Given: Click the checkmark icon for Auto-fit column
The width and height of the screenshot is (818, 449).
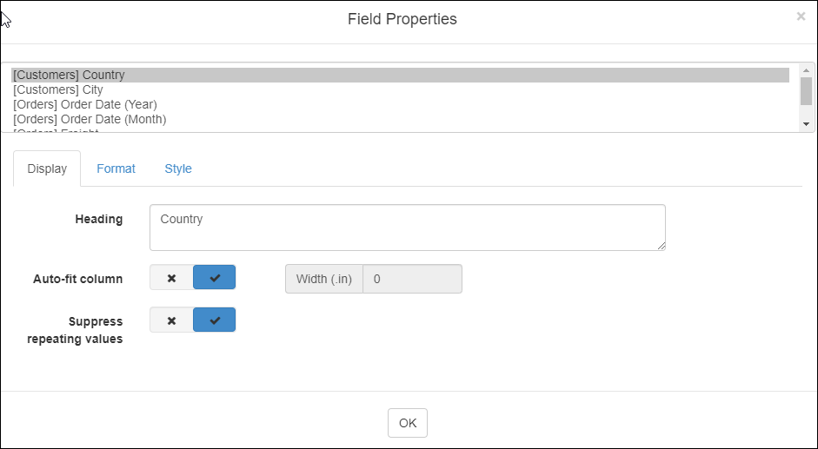Looking at the screenshot, I should tap(215, 278).
